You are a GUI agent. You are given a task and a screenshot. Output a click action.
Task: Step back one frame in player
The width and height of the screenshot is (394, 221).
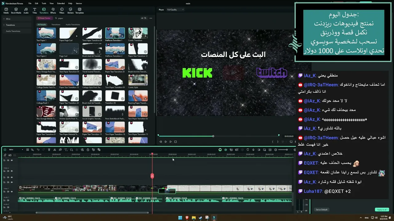[161, 142]
